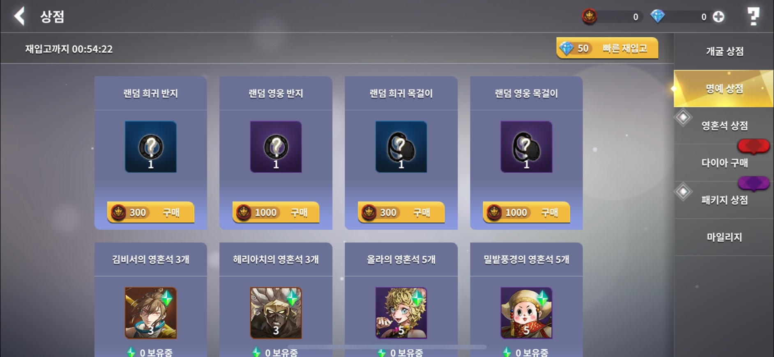The width and height of the screenshot is (774, 357).
Task: Select the 랜덤 희귀 목걸이 necklace icon
Action: click(401, 146)
